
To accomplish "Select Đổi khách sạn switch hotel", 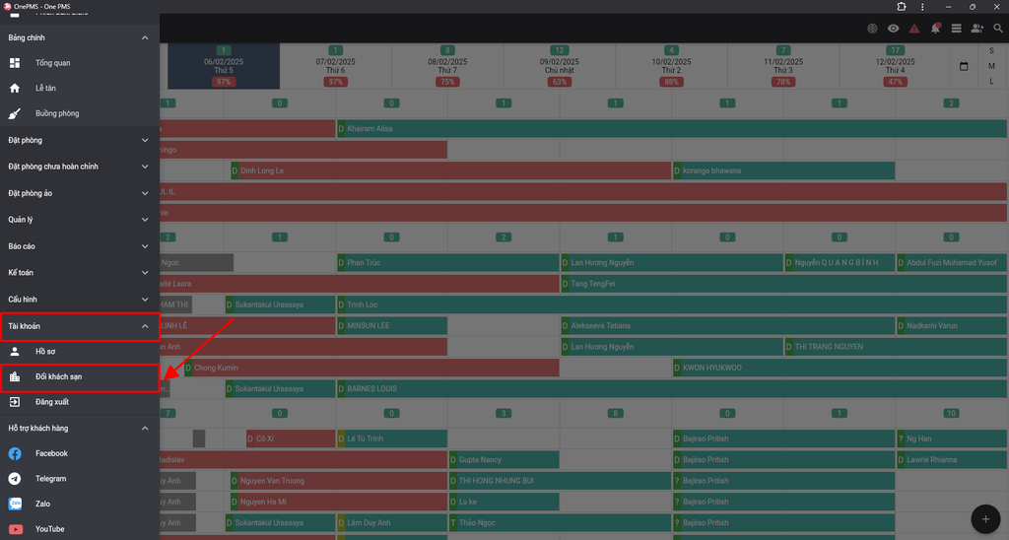I will 80,377.
